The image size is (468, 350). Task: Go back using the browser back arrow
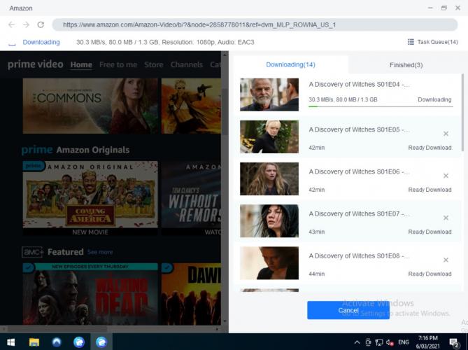pos(12,24)
